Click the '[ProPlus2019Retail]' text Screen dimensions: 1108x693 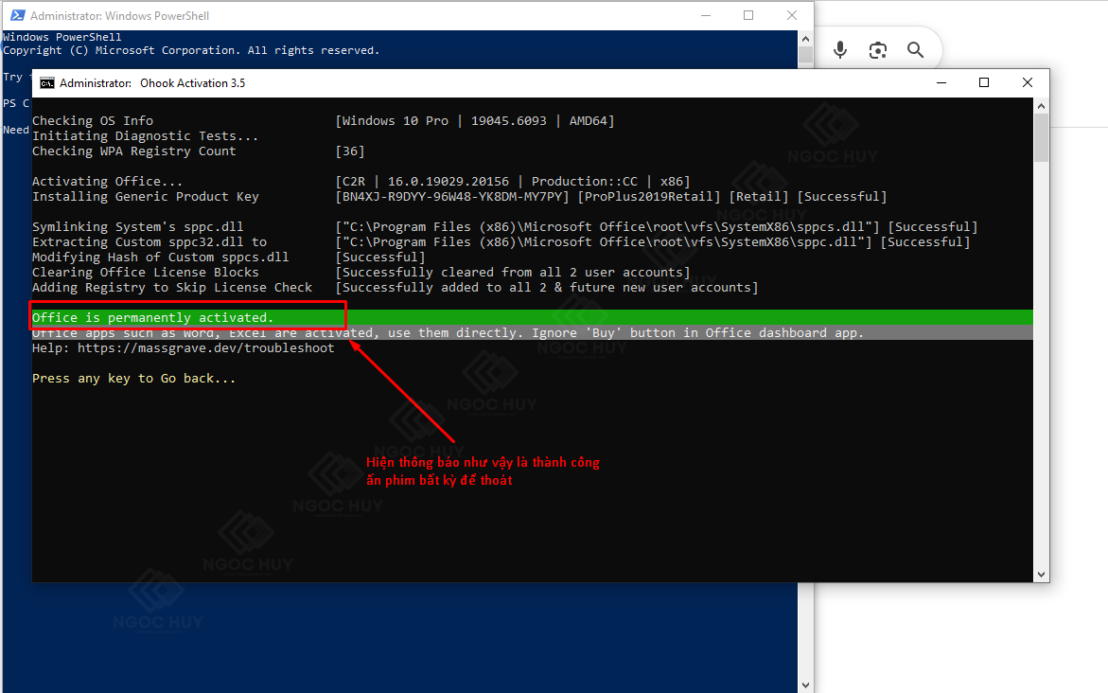pyautogui.click(x=649, y=197)
